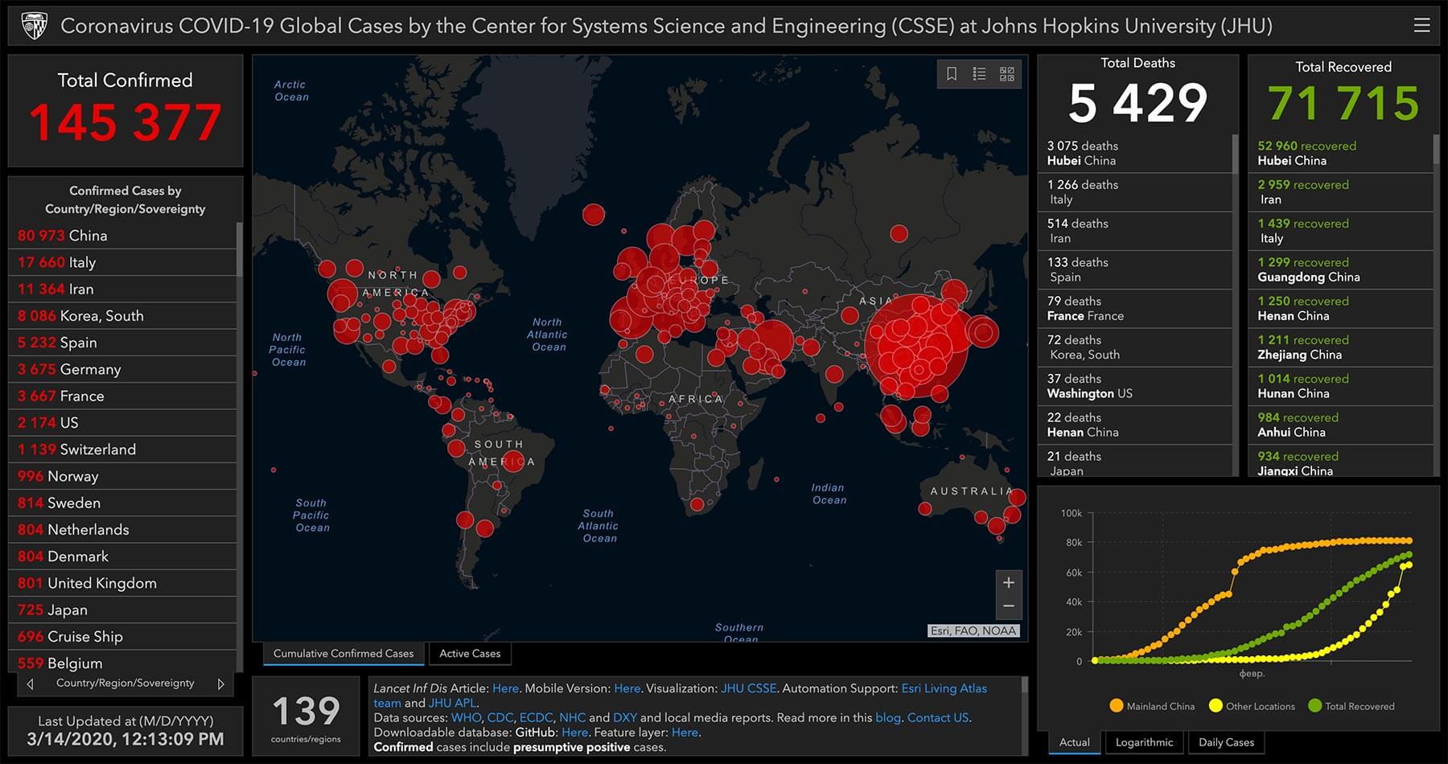Select Italy 1 266 deaths row
Viewport: 1448px width, 764px height.
click(x=1135, y=192)
